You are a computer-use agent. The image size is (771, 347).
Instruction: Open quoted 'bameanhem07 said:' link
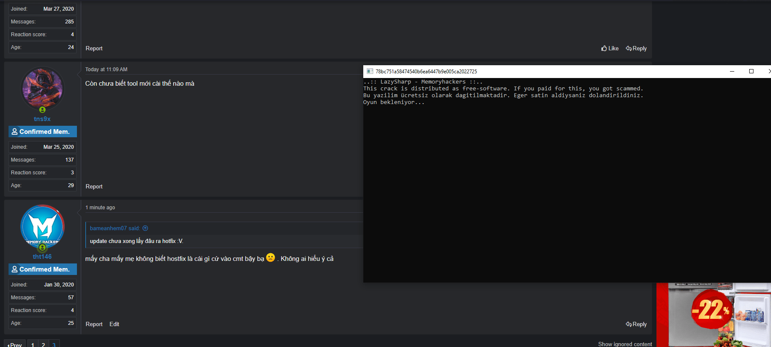[x=115, y=228]
